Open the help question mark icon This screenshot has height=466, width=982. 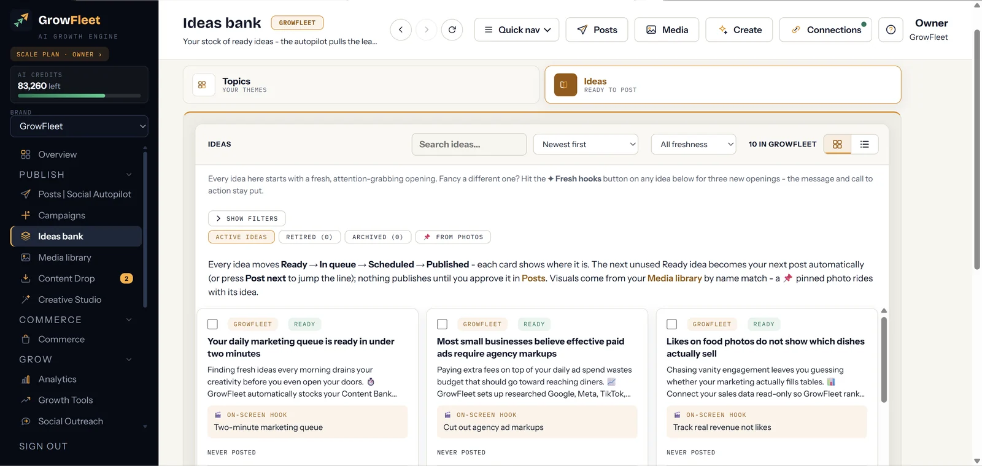tap(891, 29)
